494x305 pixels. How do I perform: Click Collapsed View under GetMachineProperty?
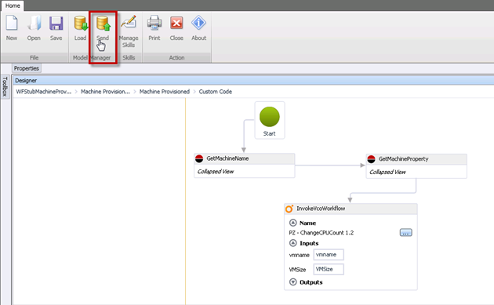click(387, 172)
